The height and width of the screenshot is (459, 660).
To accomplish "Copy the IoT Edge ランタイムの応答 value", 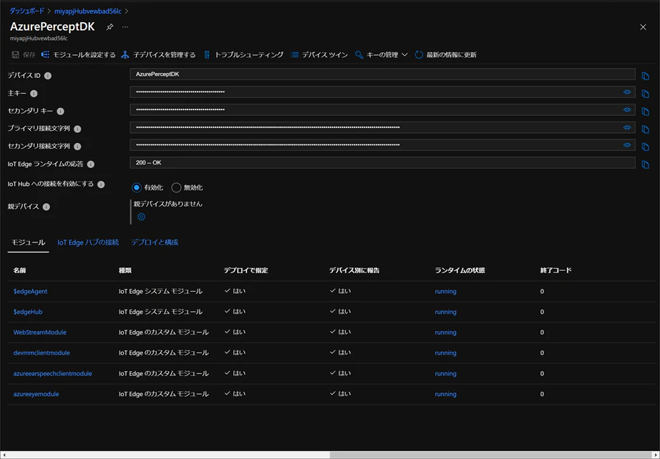I will 645,164.
